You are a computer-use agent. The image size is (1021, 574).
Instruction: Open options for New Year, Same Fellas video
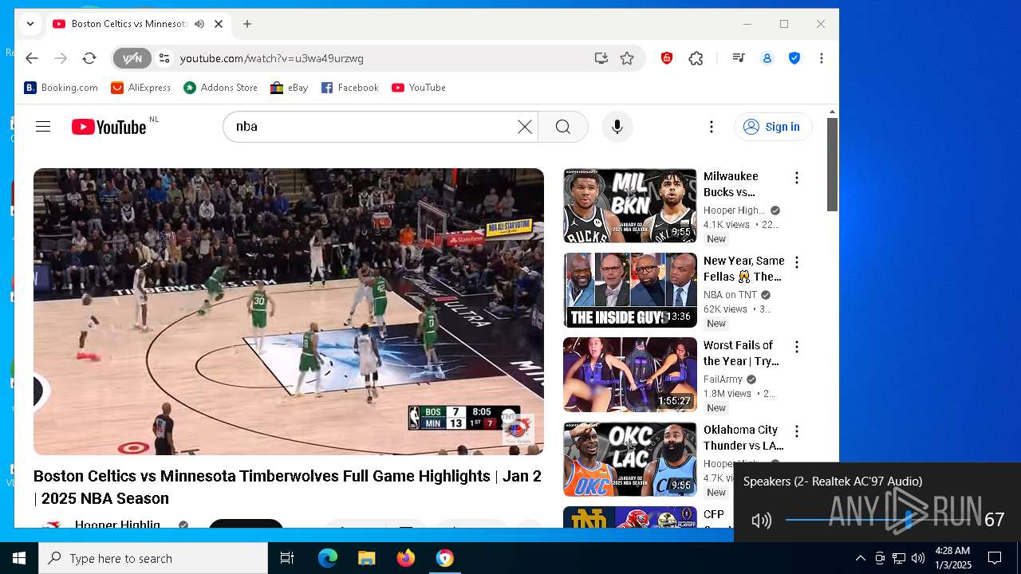[x=796, y=262]
